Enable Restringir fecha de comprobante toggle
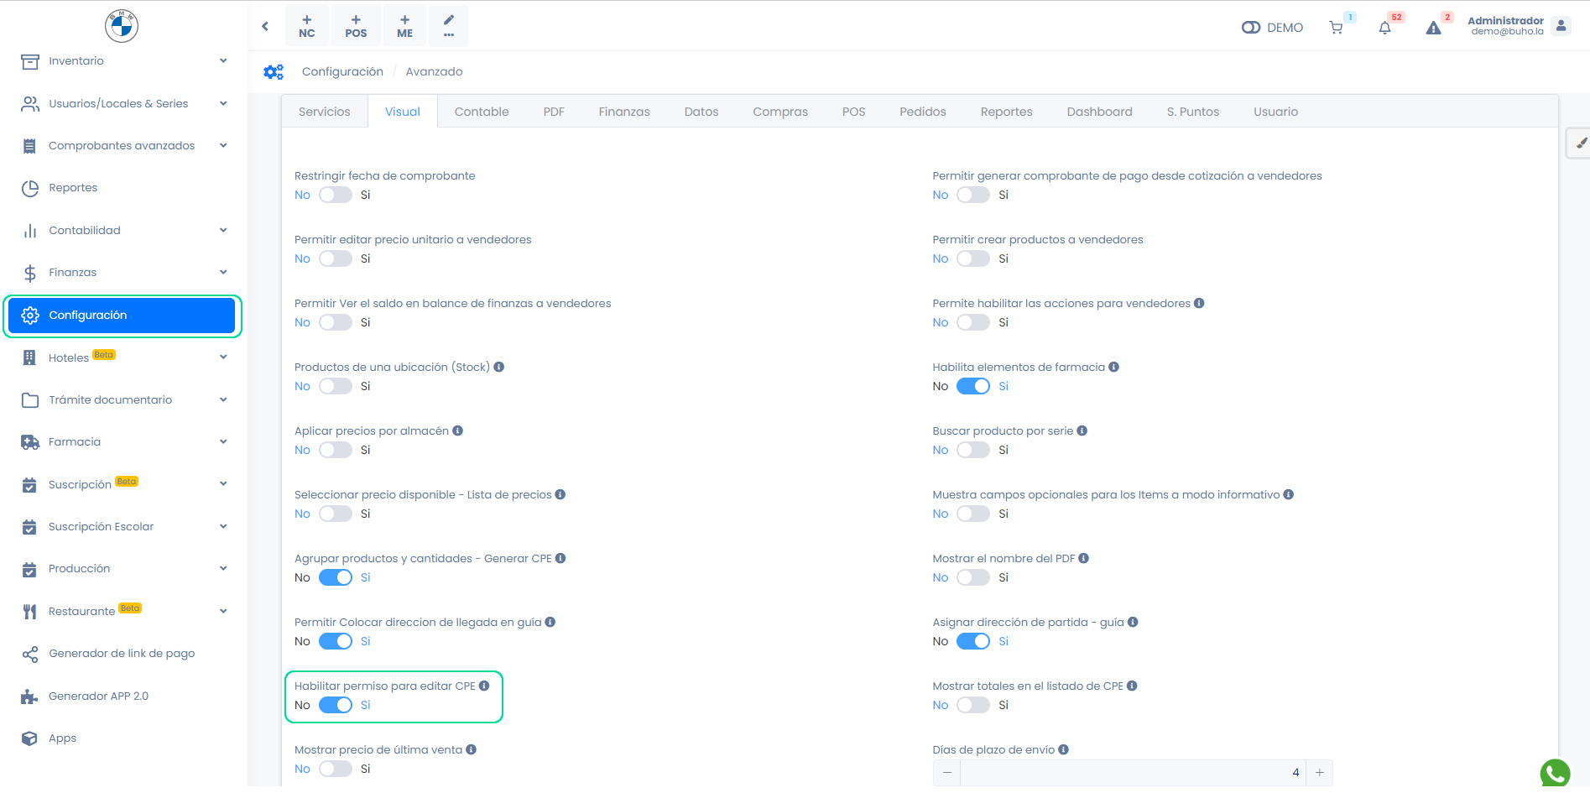 coord(336,195)
